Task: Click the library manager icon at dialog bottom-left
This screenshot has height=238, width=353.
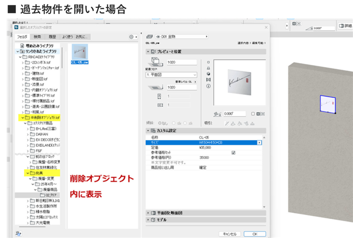Action: [x=19, y=234]
